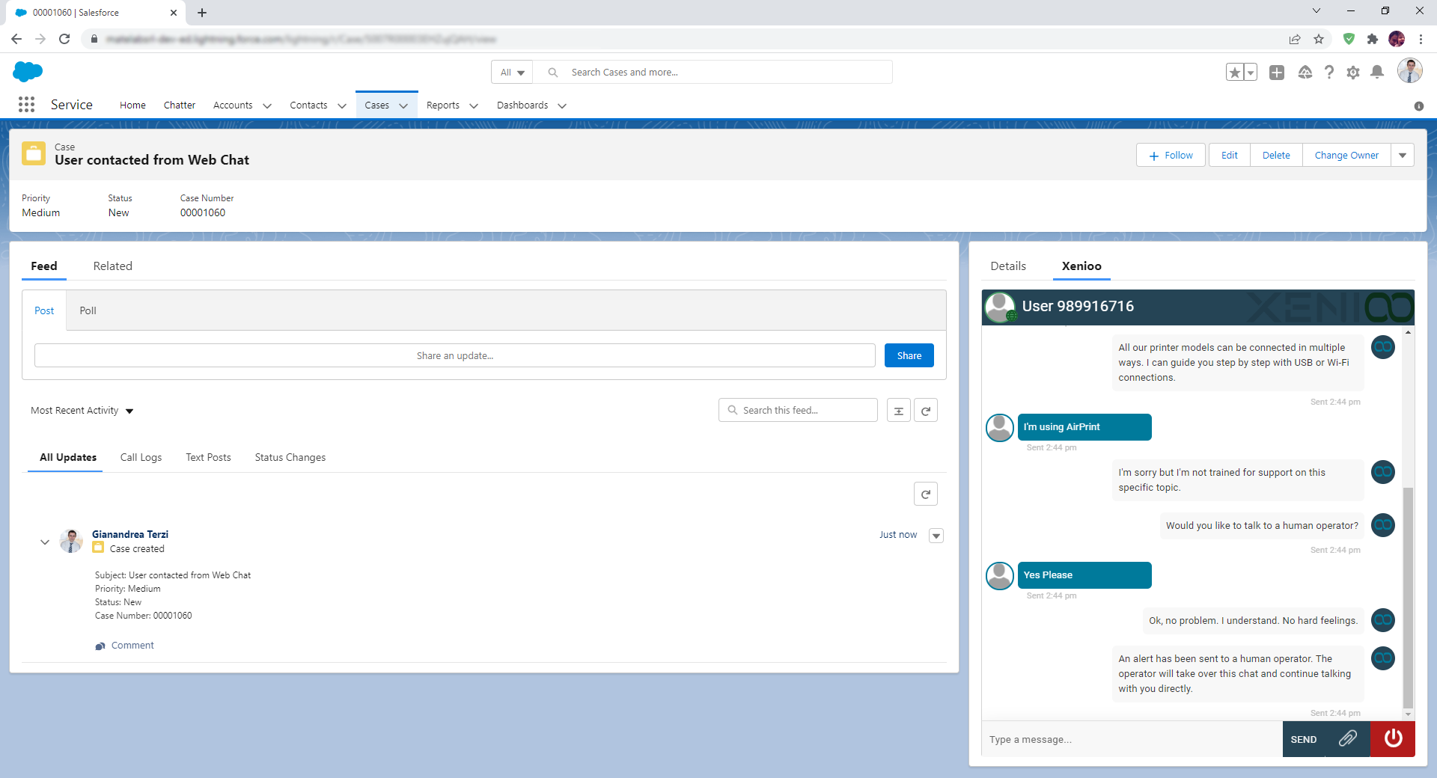Image resolution: width=1437 pixels, height=778 pixels.
Task: Click the red power button to end chat
Action: 1392,739
